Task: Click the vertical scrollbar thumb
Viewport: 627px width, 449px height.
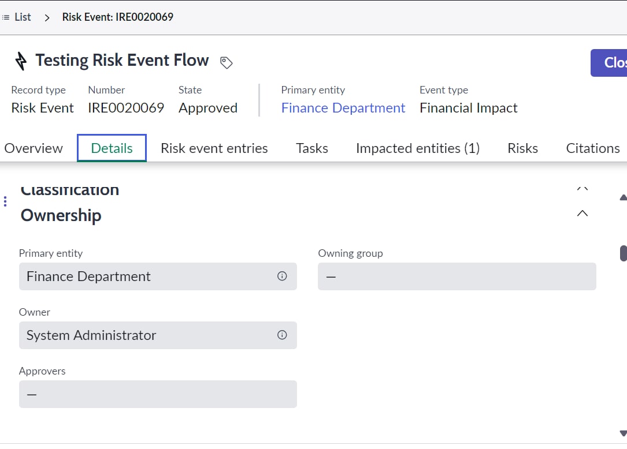Action: click(x=624, y=254)
